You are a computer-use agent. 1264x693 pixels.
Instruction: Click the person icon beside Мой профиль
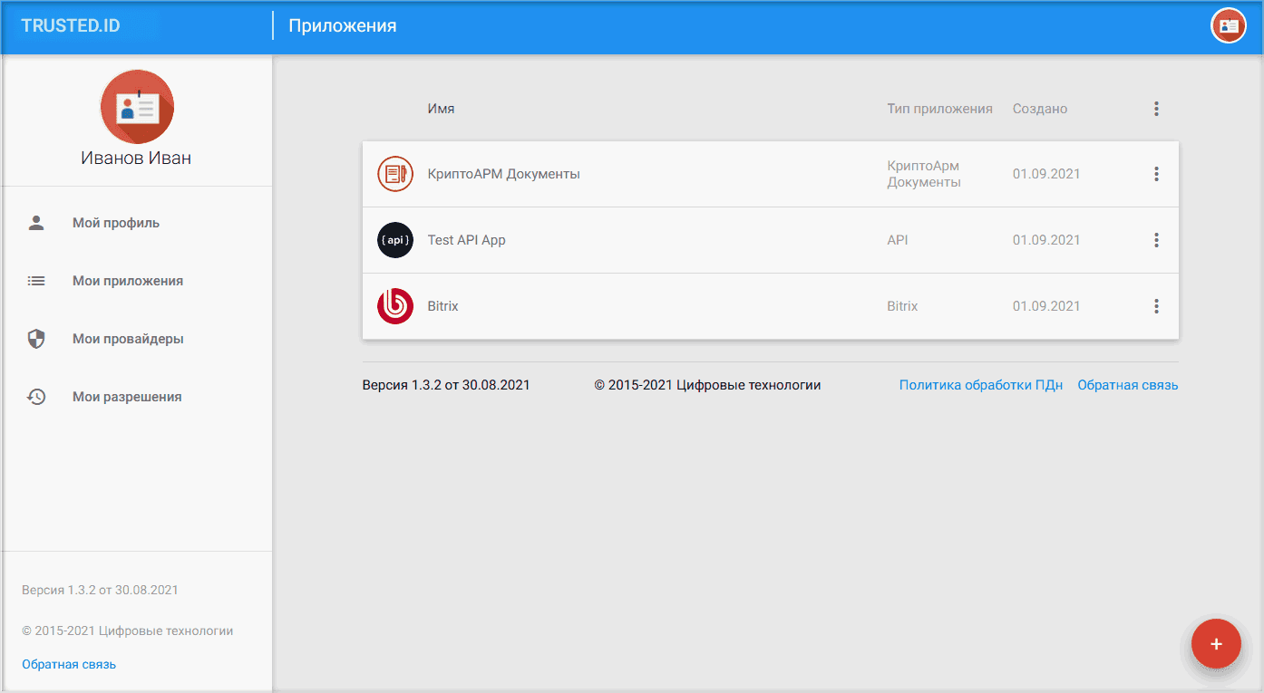click(x=36, y=223)
